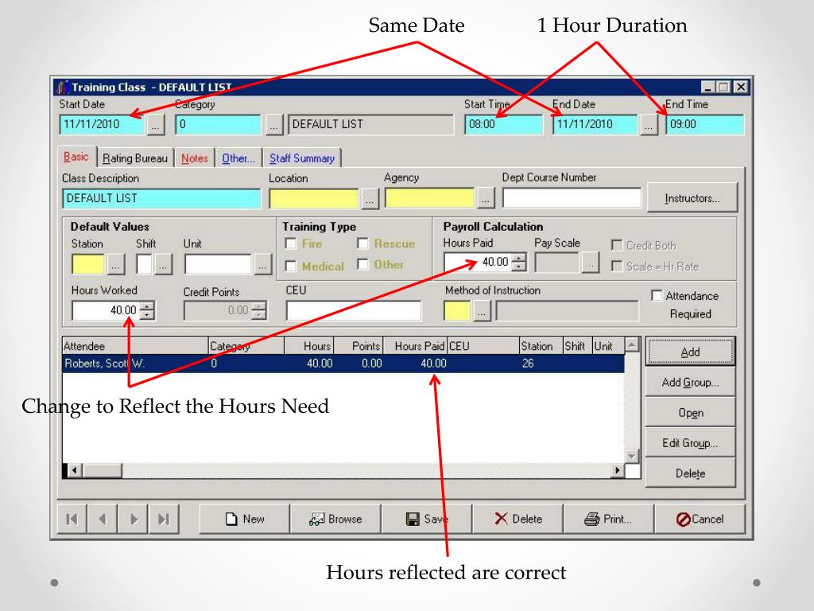Screen dimensions: 814x611
Task: Click in the End Date field
Action: coord(596,125)
